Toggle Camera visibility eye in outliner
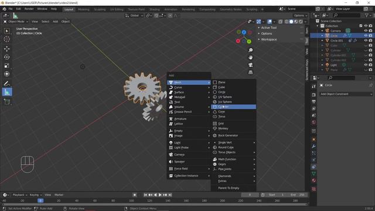375x211 pixels. tap(366, 30)
